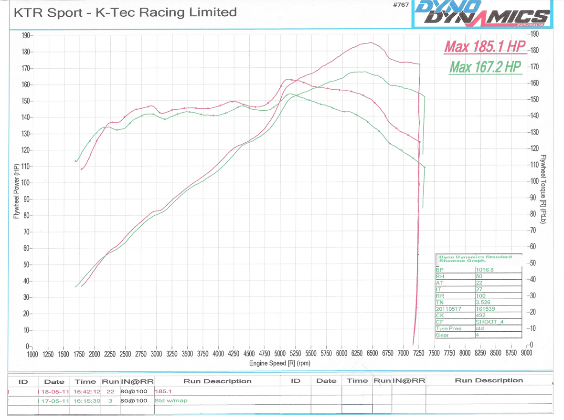Select the green "Max 167.2 HP" label
Image resolution: width=564 pixels, height=420 pixels.
(485, 67)
